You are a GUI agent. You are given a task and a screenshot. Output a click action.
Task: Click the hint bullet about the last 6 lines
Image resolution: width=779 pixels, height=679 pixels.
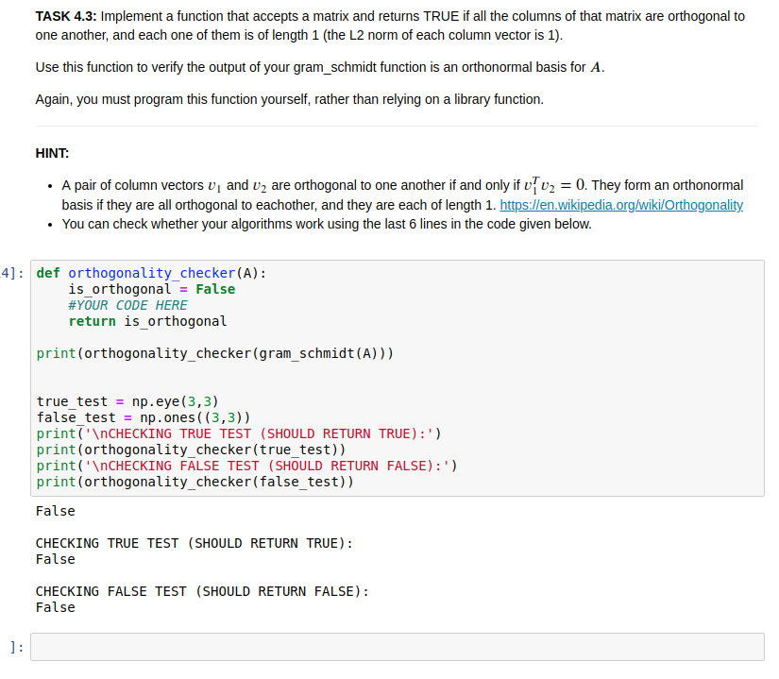point(327,224)
